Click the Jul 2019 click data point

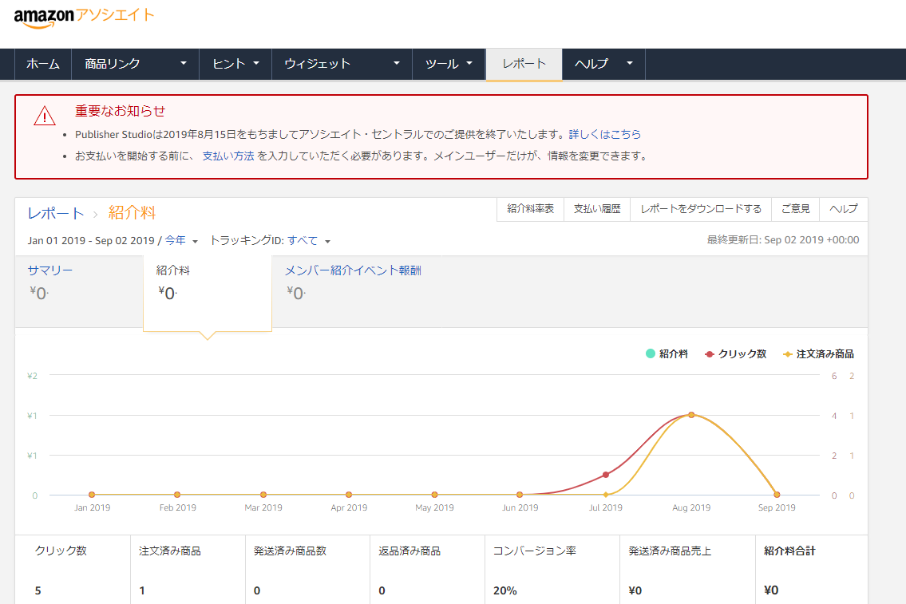(606, 475)
